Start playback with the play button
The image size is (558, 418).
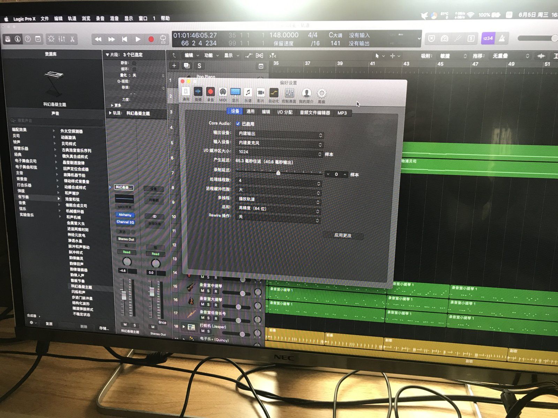138,39
